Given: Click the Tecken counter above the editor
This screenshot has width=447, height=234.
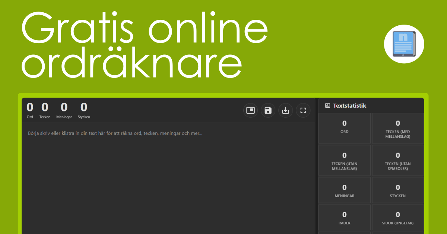Looking at the screenshot, I should (x=45, y=111).
